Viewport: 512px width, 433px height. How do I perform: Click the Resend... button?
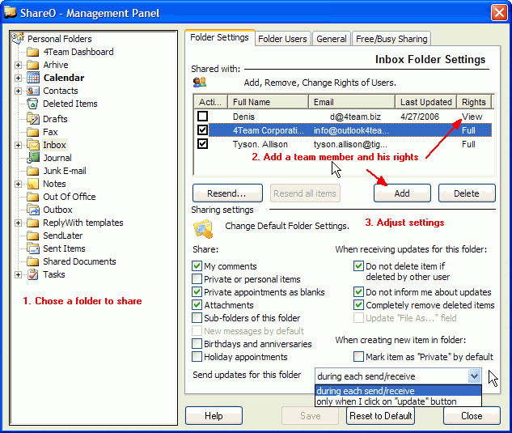(227, 193)
